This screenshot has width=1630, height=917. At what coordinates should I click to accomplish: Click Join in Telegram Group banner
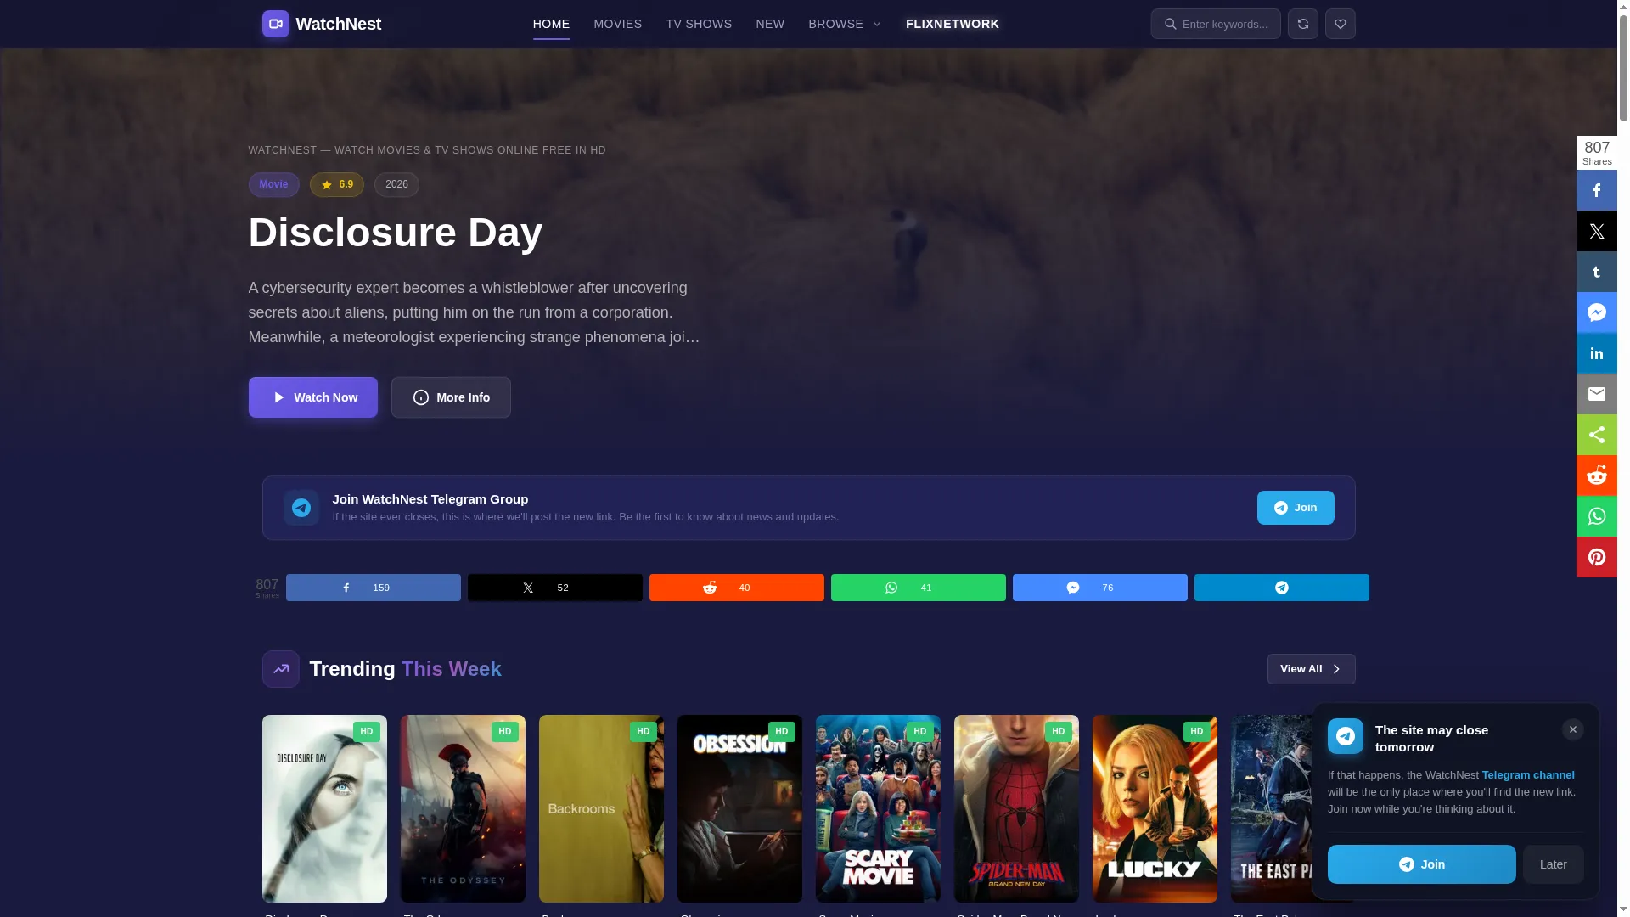(x=1296, y=508)
